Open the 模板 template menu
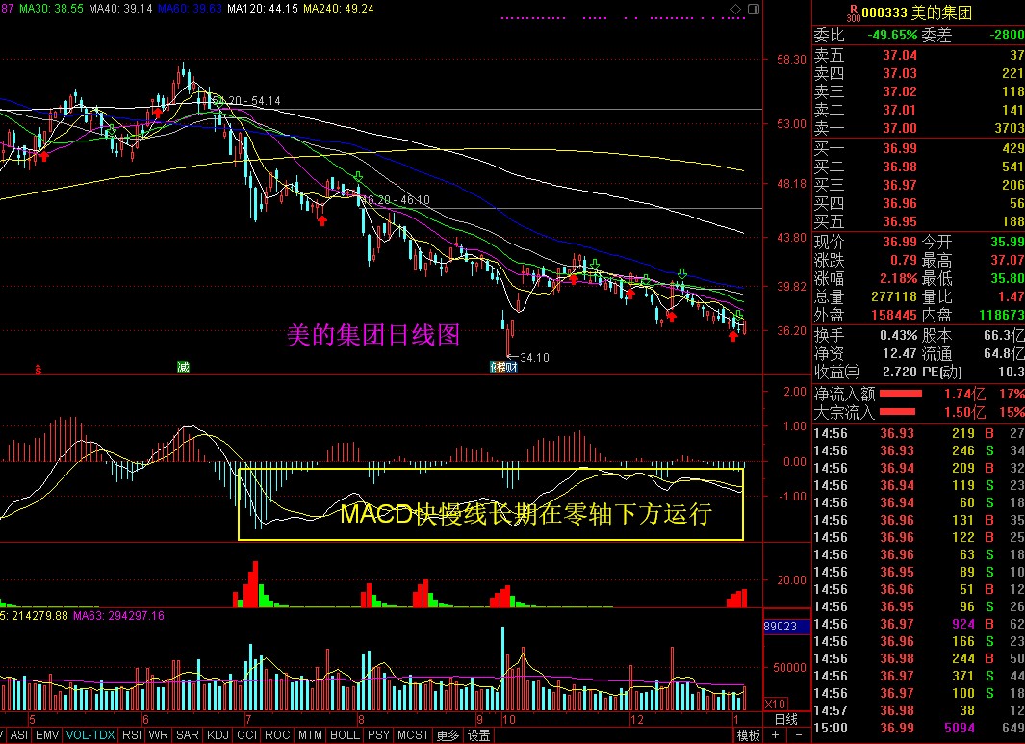 pyautogui.click(x=749, y=735)
